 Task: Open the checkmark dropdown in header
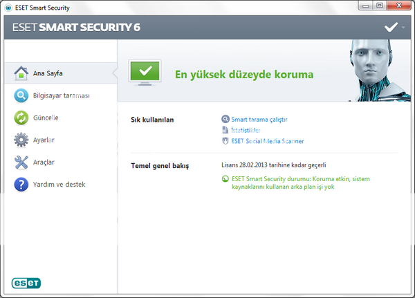click(395, 27)
